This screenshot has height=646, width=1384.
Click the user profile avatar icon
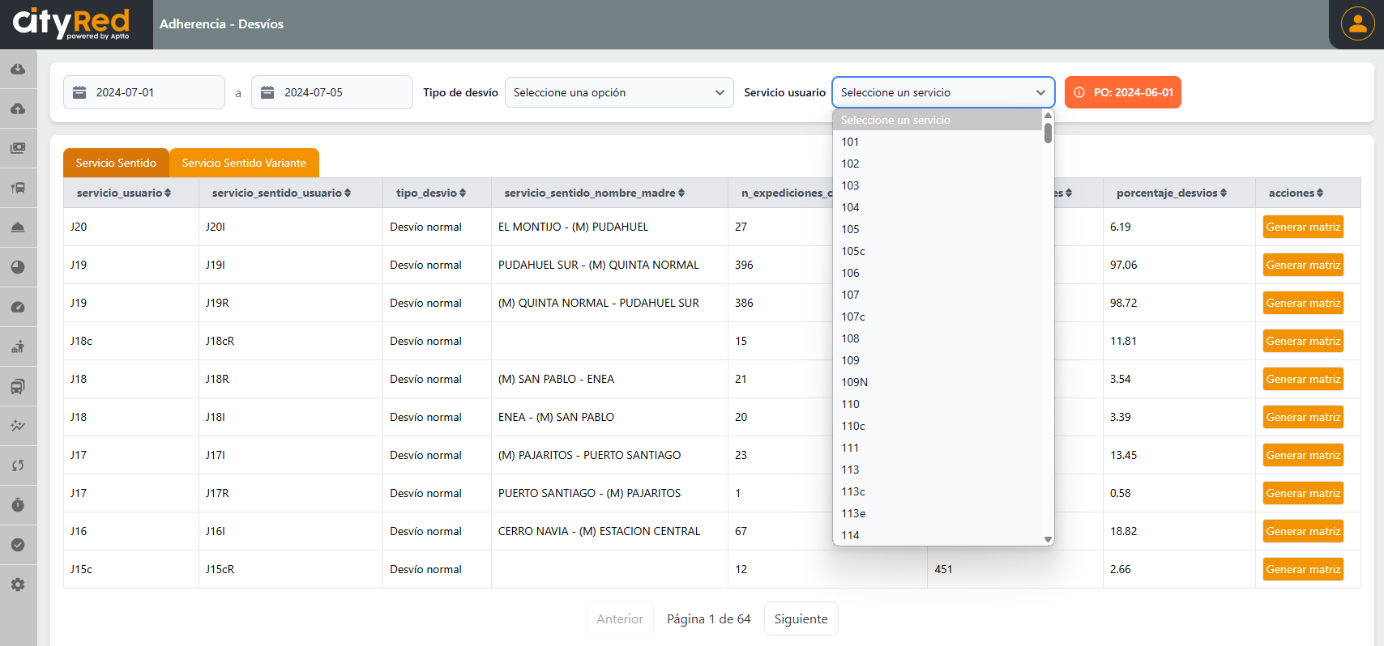pos(1357,23)
